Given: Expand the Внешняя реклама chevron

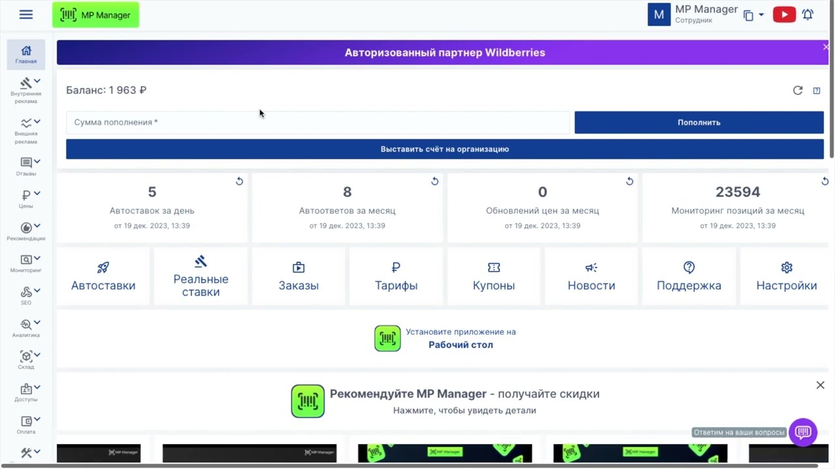Looking at the screenshot, I should (37, 122).
